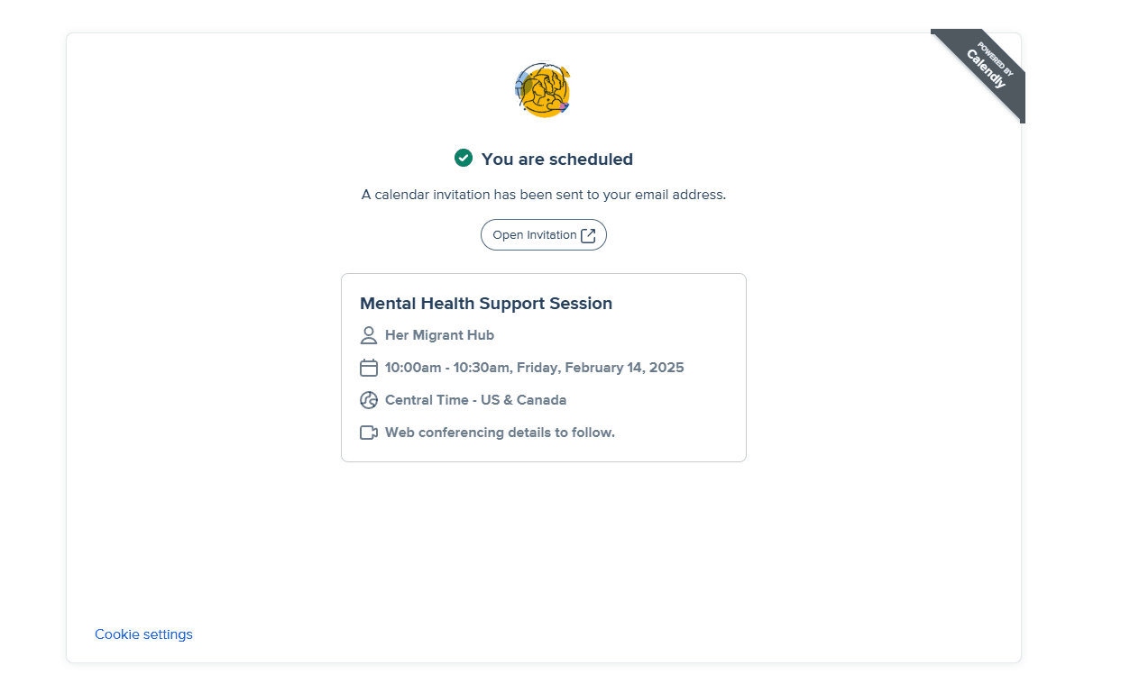The image size is (1121, 693).
Task: Click the video camera icon for web conferencing
Action: 368,433
